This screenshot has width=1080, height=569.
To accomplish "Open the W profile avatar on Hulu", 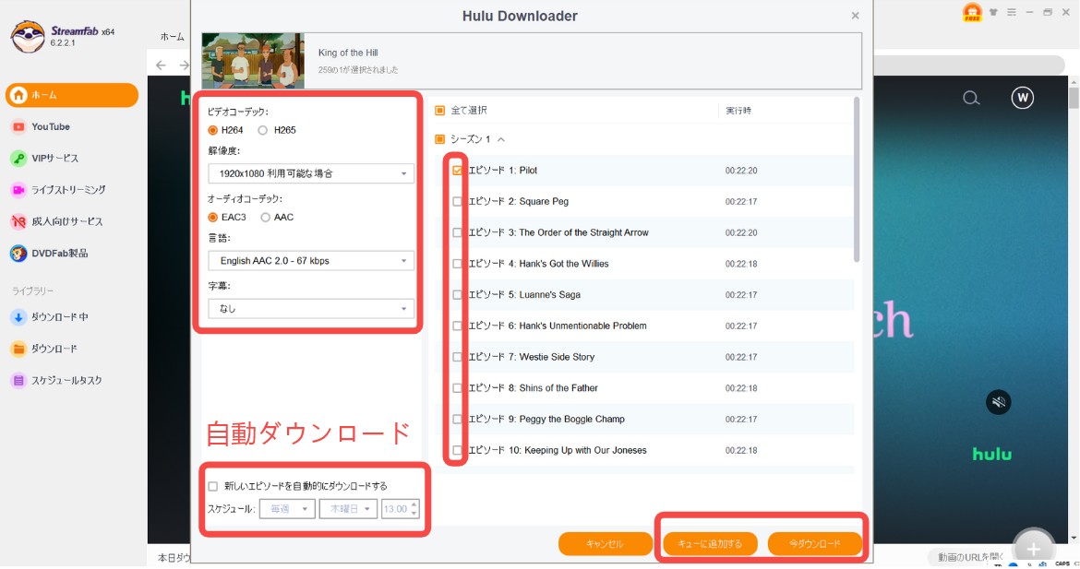I will tap(1022, 98).
